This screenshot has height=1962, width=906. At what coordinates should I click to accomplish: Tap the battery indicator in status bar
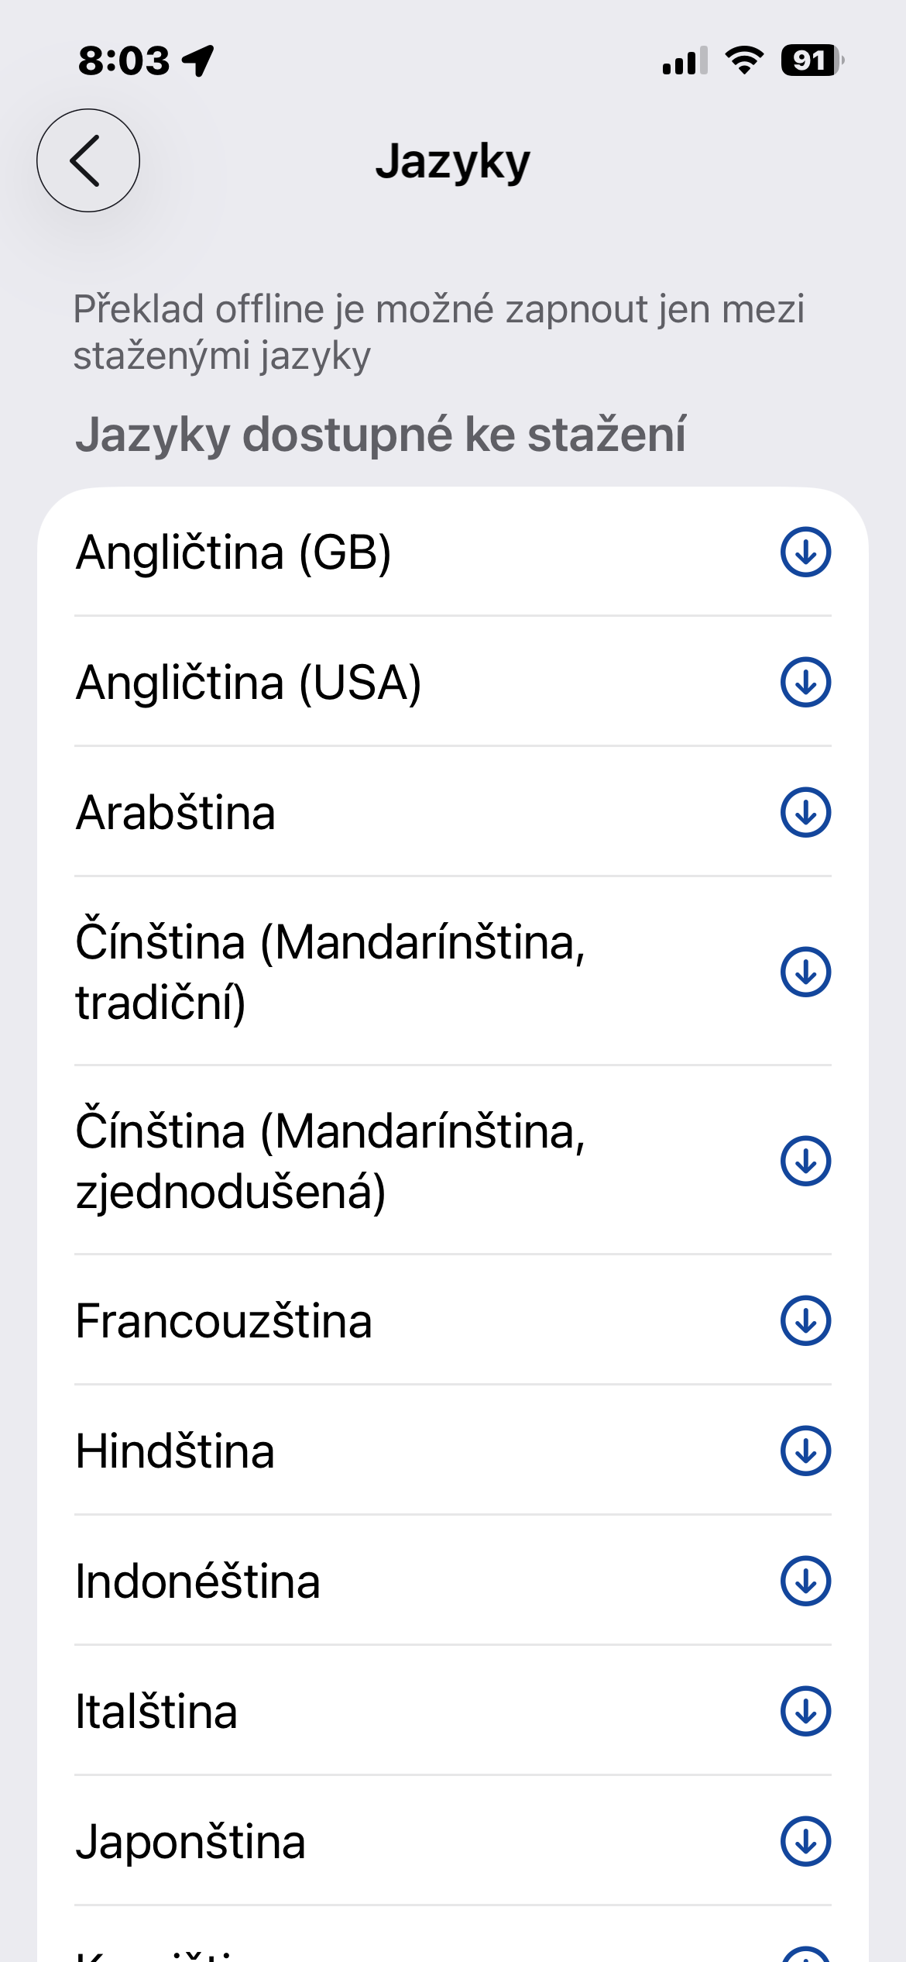[812, 60]
